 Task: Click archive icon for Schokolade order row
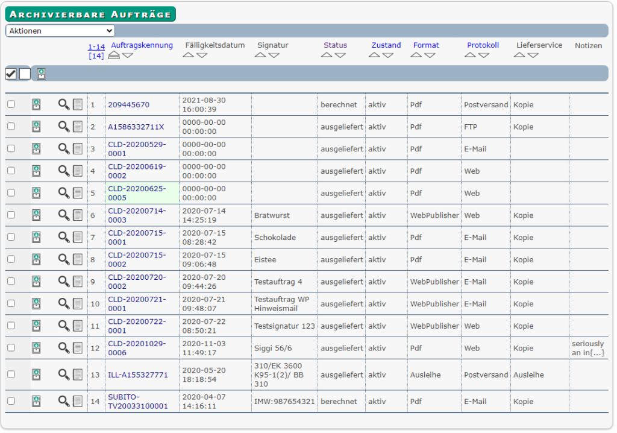(x=36, y=237)
